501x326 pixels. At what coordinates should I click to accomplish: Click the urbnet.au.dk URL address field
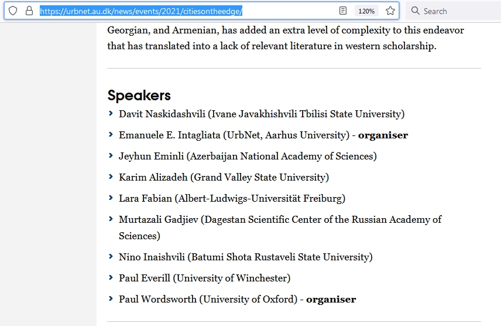pyautogui.click(x=176, y=11)
